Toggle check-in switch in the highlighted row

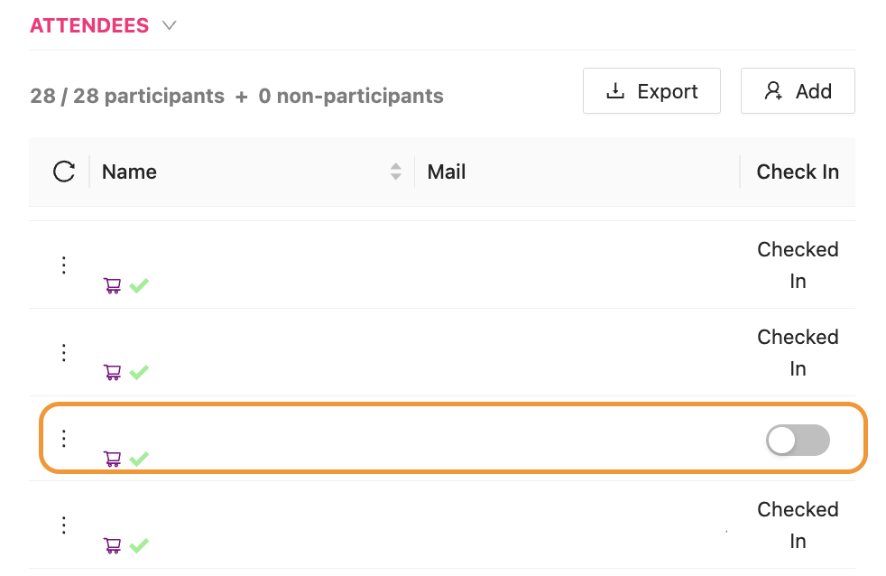(797, 440)
